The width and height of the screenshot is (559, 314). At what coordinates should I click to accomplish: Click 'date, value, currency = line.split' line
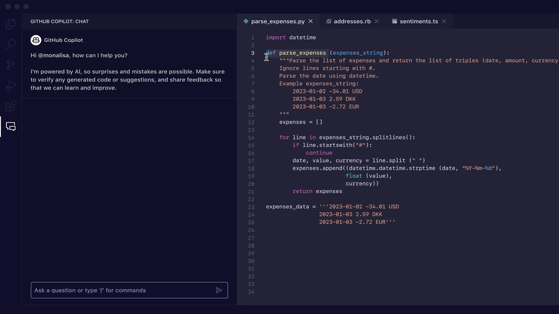359,161
